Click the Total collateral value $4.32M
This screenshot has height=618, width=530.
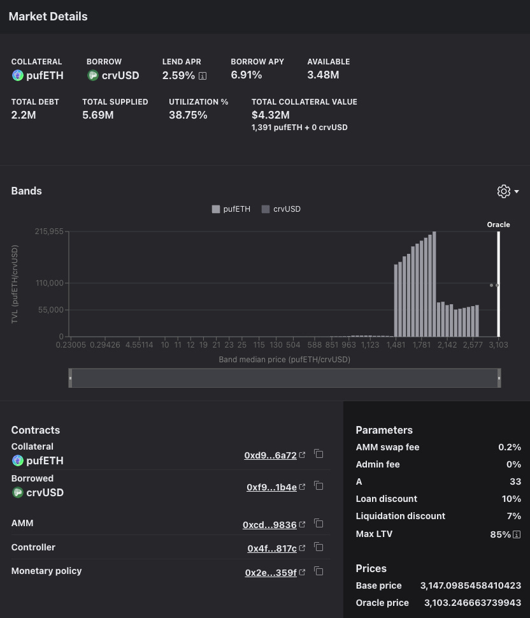click(271, 115)
